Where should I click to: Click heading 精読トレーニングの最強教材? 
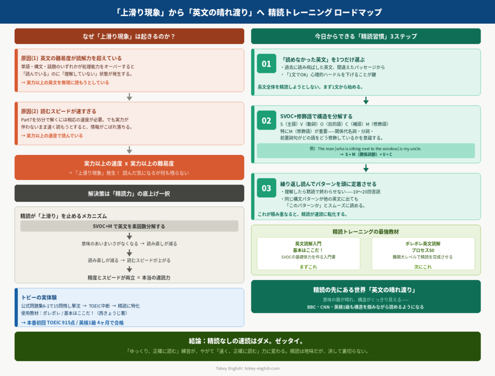coord(365,232)
